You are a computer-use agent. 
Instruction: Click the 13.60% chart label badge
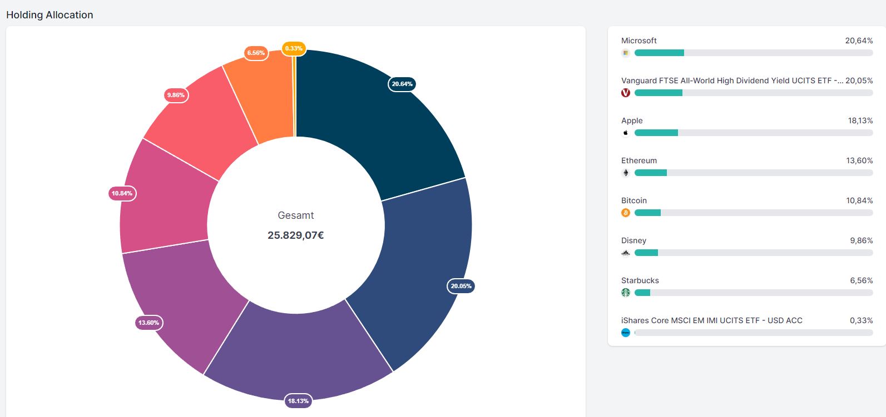(x=149, y=323)
